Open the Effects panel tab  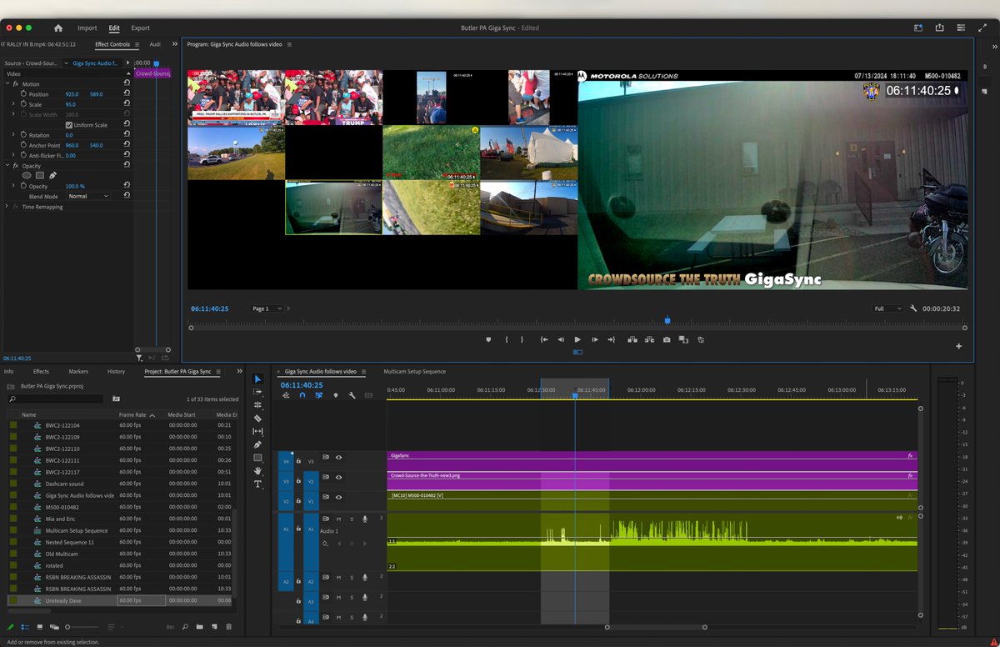point(41,371)
